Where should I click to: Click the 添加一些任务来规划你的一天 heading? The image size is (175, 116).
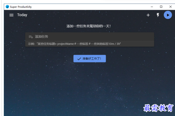89,26
